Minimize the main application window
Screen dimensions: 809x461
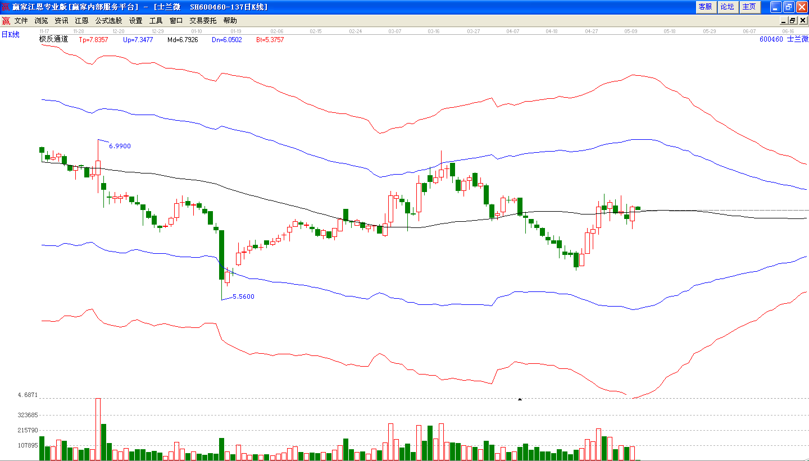coord(776,7)
